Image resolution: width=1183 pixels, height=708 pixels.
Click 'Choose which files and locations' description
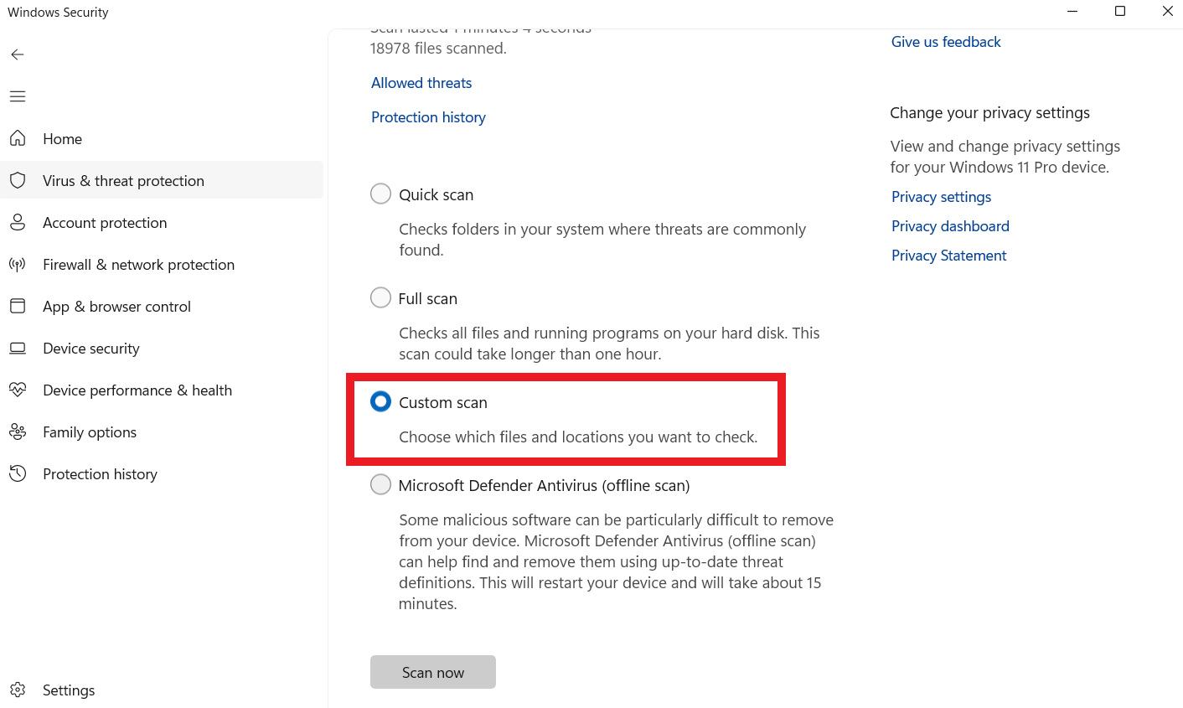tap(578, 437)
